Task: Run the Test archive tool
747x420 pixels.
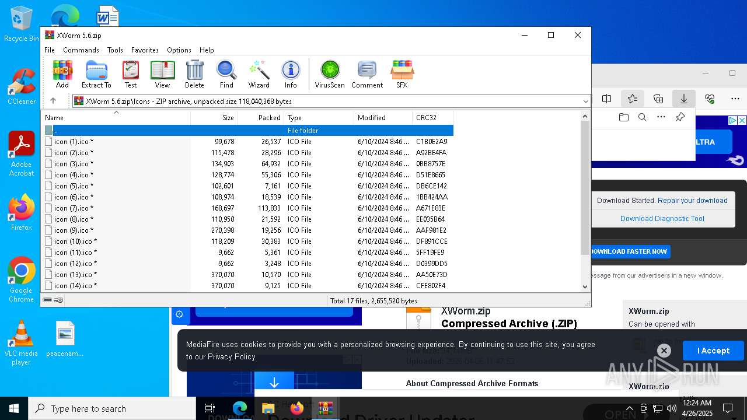Action: point(131,74)
